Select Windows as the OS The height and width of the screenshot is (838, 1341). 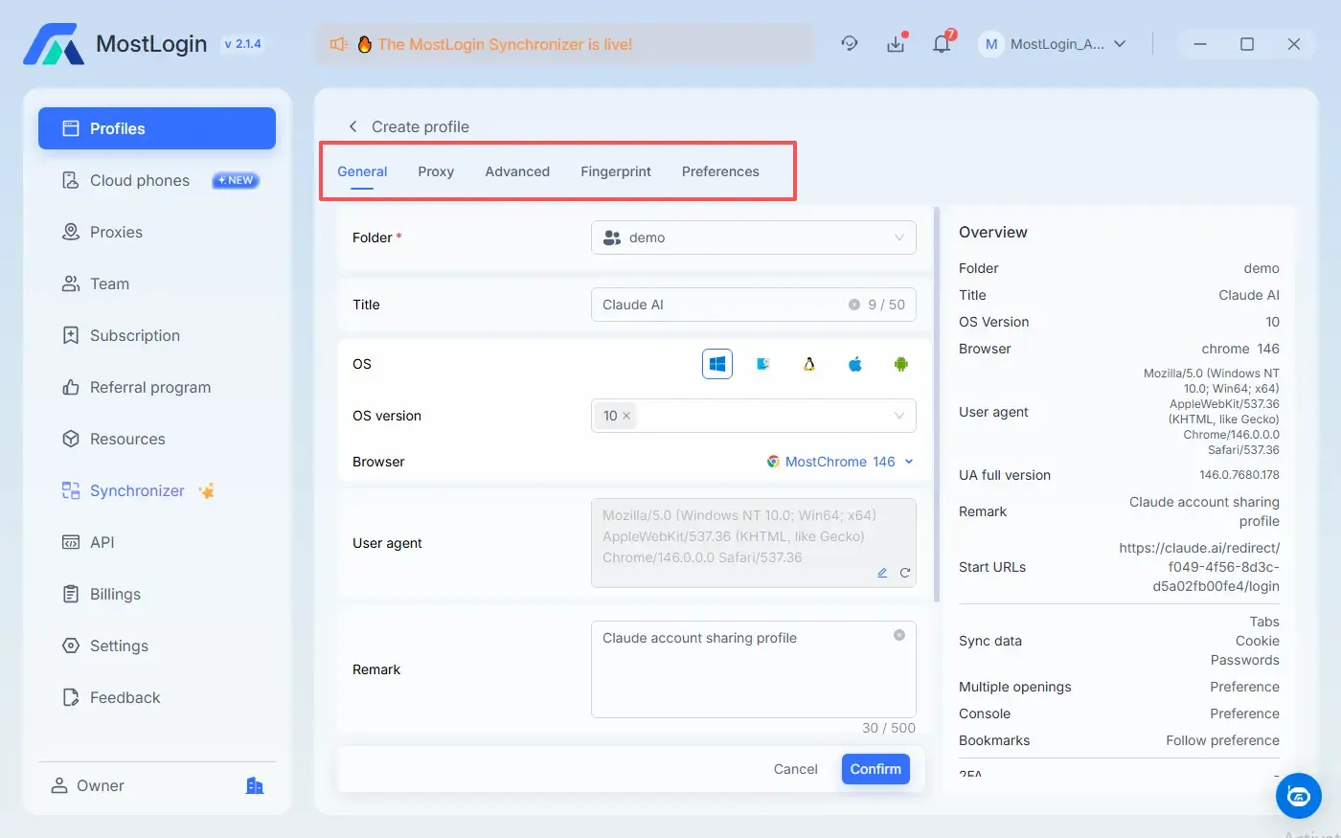click(717, 364)
